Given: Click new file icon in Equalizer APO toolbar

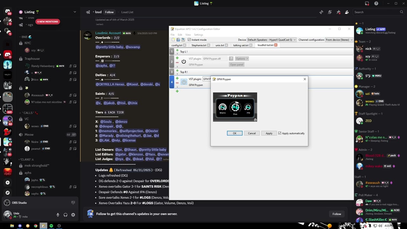Looking at the screenshot, I should (x=173, y=40).
